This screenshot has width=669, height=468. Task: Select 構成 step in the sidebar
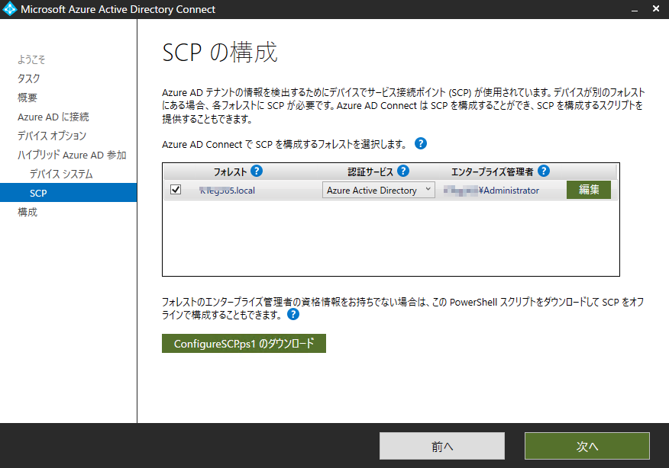pos(27,212)
